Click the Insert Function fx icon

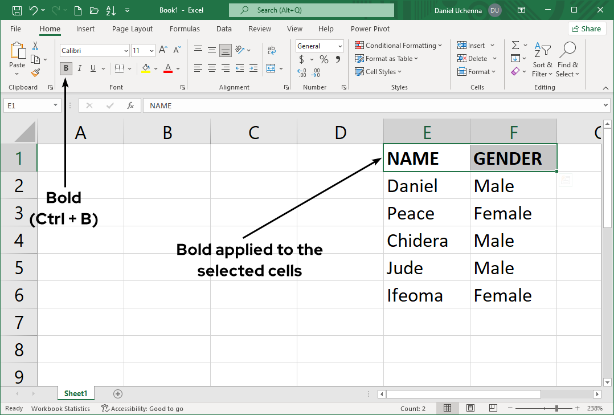pos(130,105)
